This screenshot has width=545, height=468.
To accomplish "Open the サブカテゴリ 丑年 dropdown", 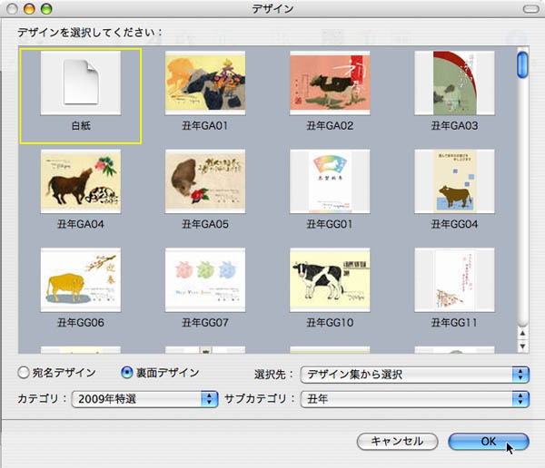I will (x=415, y=398).
